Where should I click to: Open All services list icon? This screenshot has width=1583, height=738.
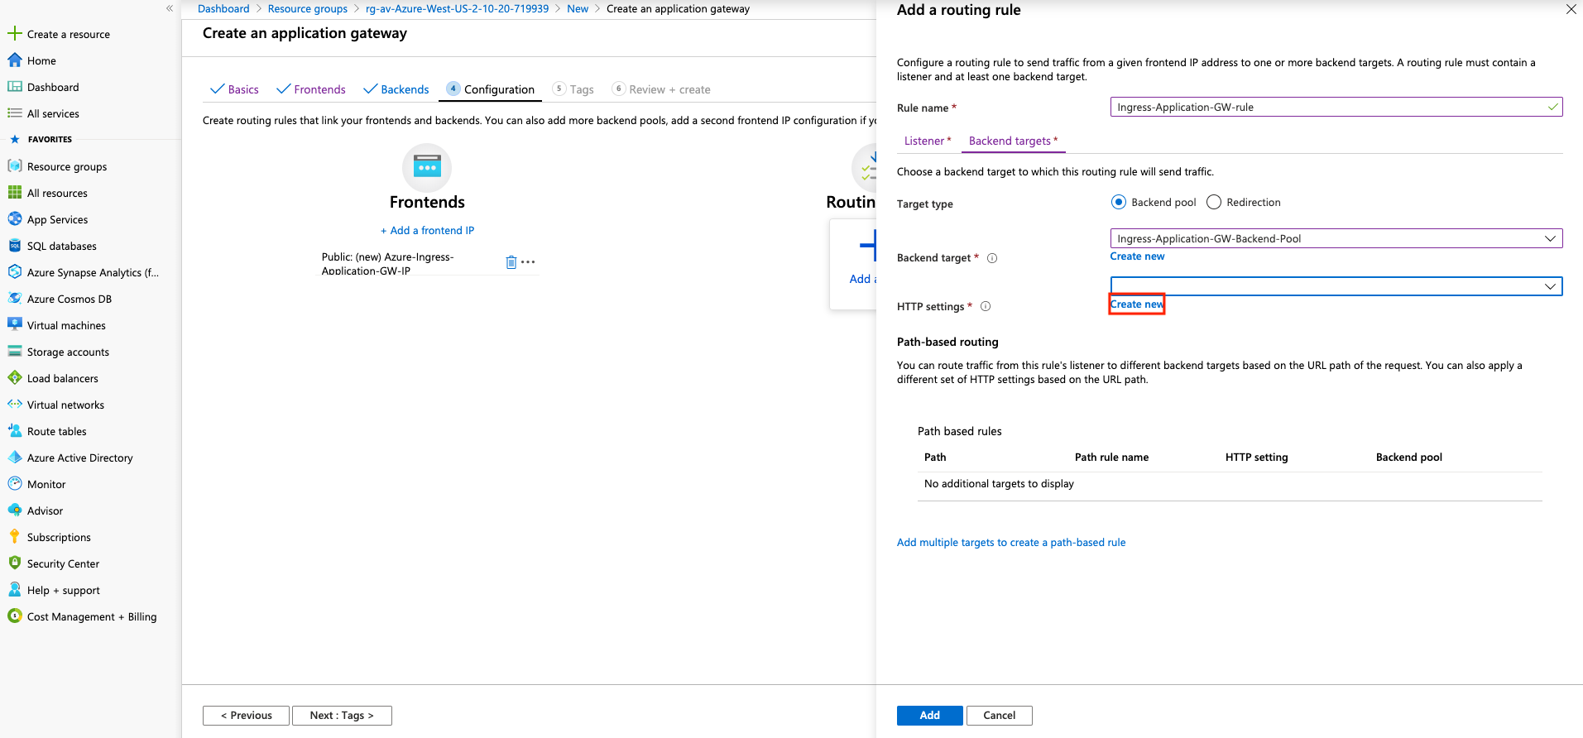pyautogui.click(x=14, y=113)
